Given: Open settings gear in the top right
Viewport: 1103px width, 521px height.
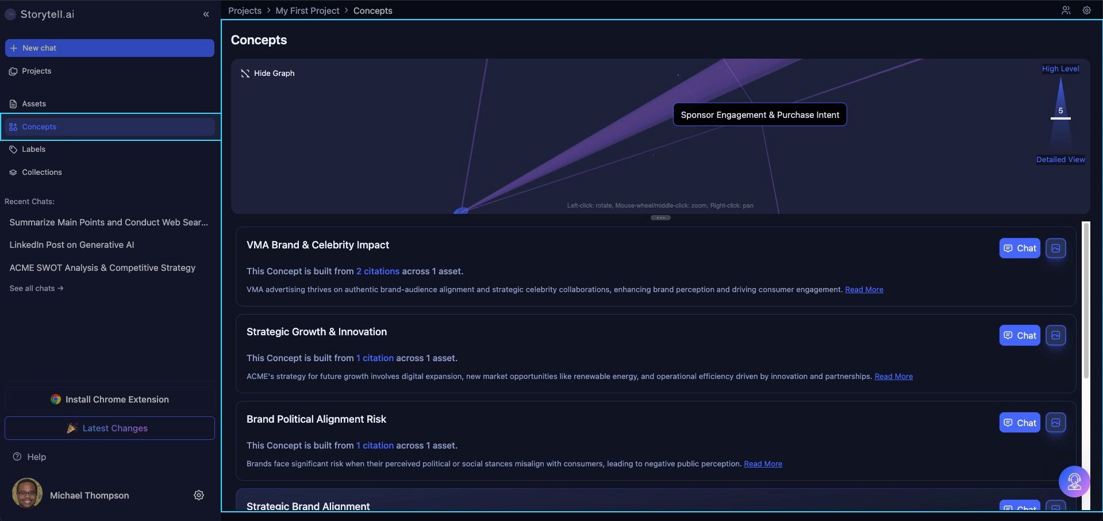Looking at the screenshot, I should coord(1086,10).
